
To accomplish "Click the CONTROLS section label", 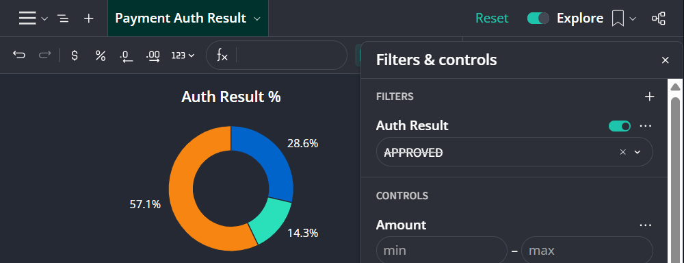I will point(402,196).
